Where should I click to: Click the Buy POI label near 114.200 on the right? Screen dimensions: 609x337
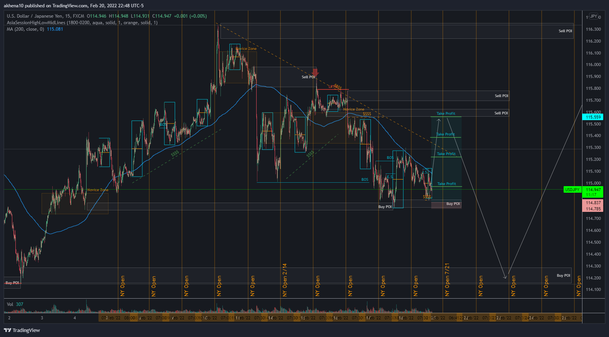point(563,276)
